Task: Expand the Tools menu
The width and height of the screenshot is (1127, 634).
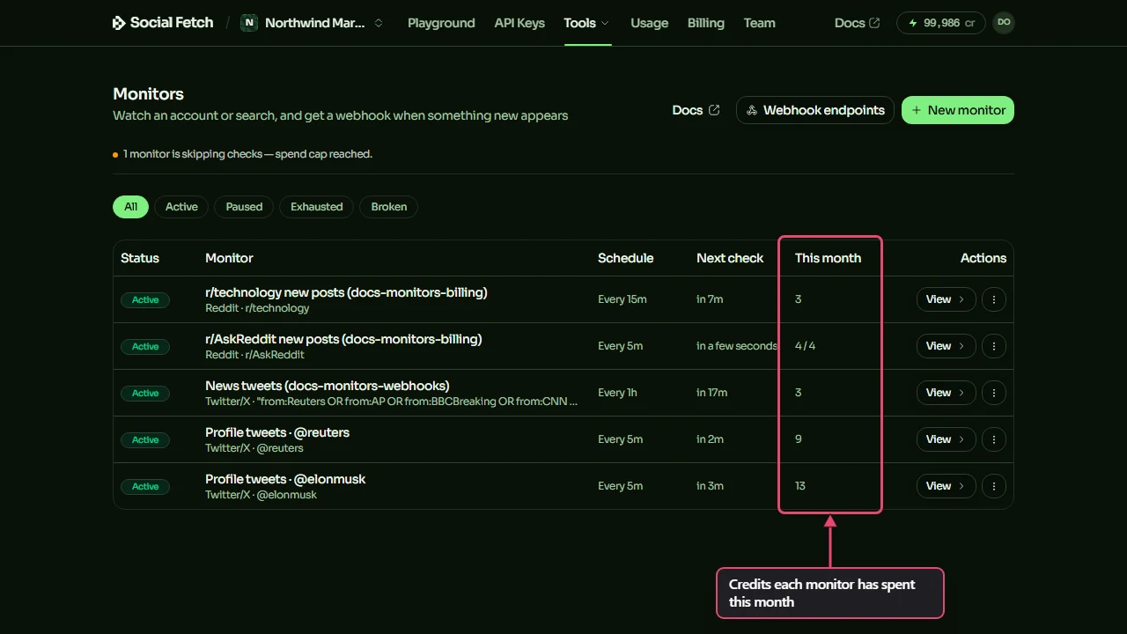Action: click(x=587, y=23)
